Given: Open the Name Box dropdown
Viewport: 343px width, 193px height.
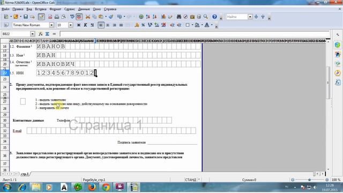Looking at the screenshot, I should [33, 34].
